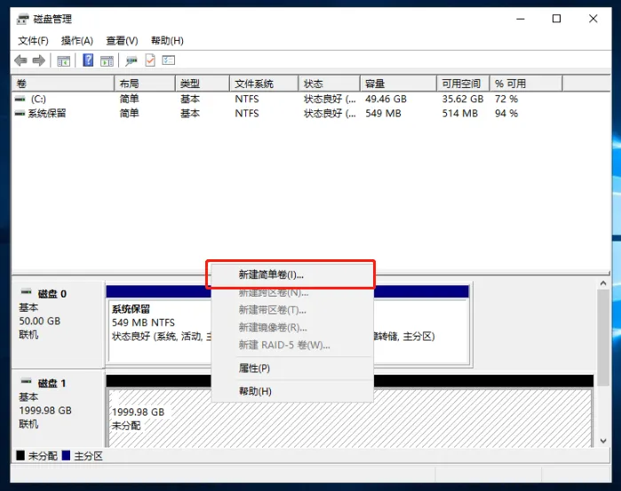Open 帮助(H) in the menu bar

coord(167,40)
